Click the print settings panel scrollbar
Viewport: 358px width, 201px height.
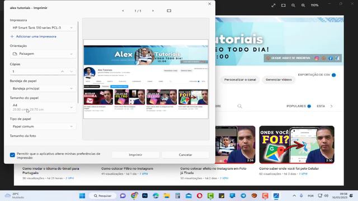pos(78,61)
